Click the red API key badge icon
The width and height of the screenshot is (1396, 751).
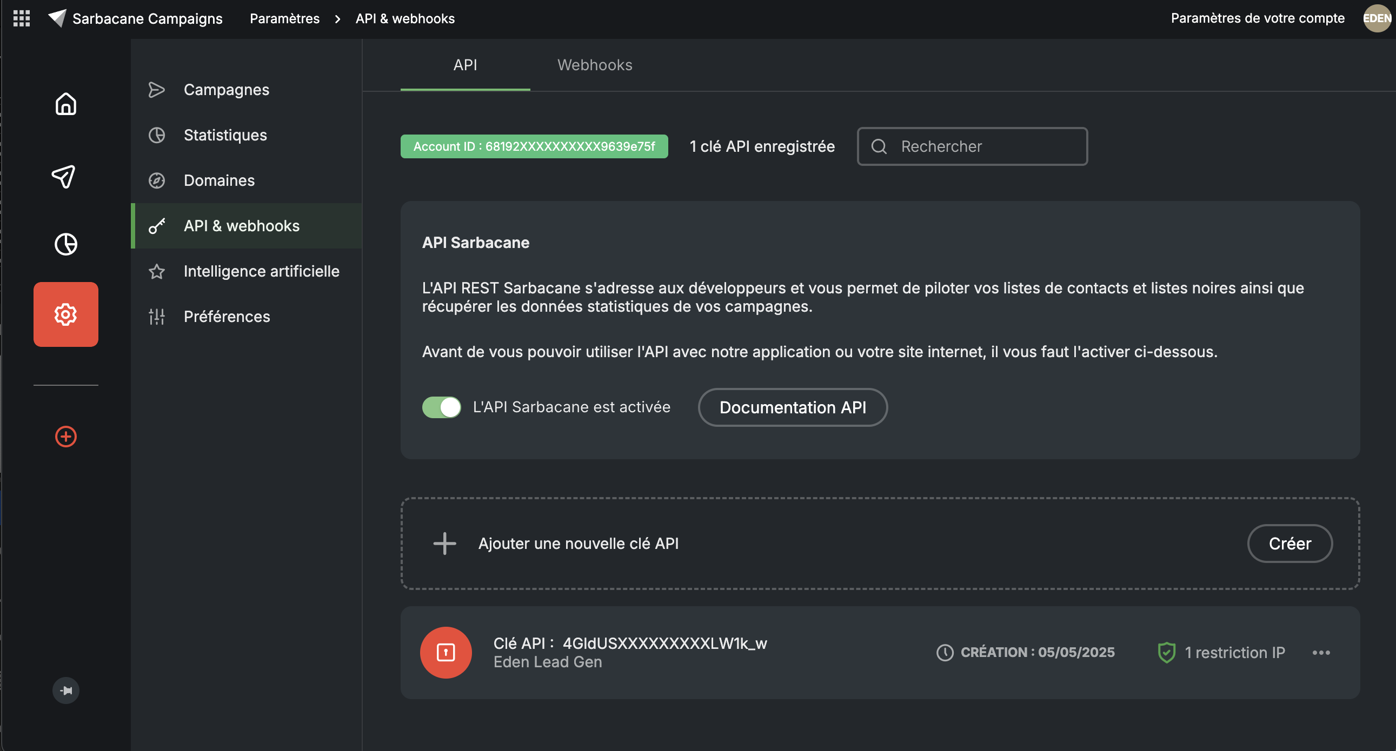[x=446, y=652]
